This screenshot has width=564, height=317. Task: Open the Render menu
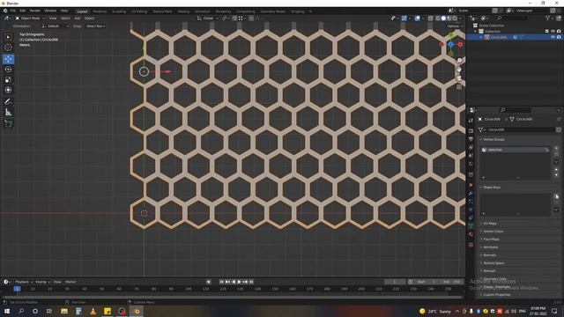point(35,11)
